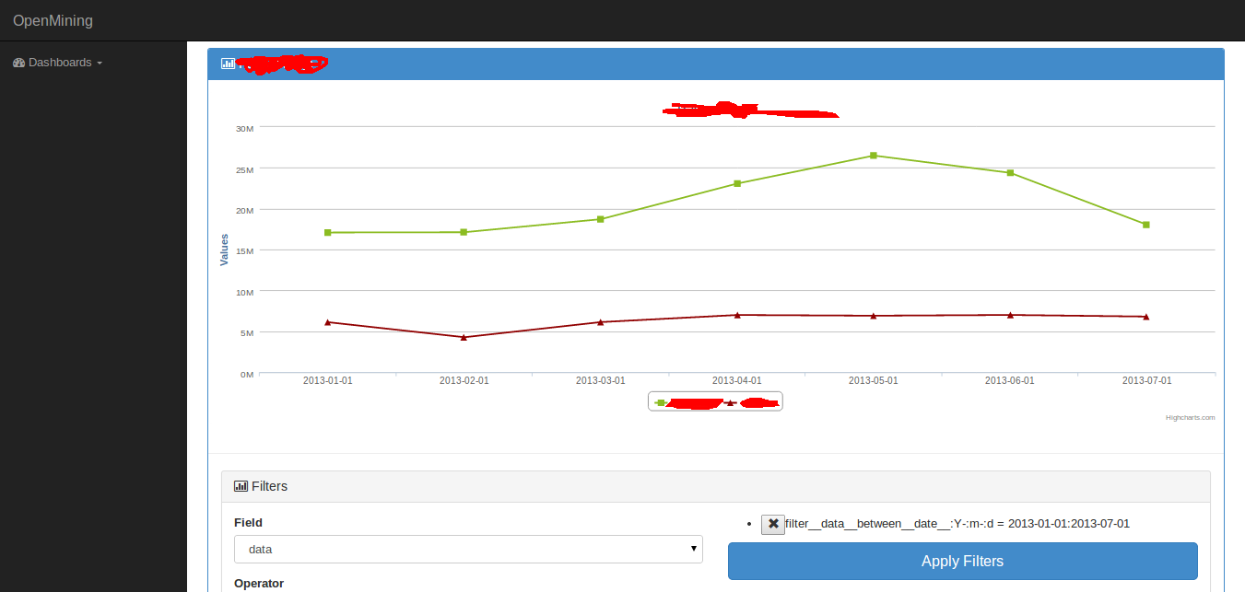Click the Operator label

(259, 583)
